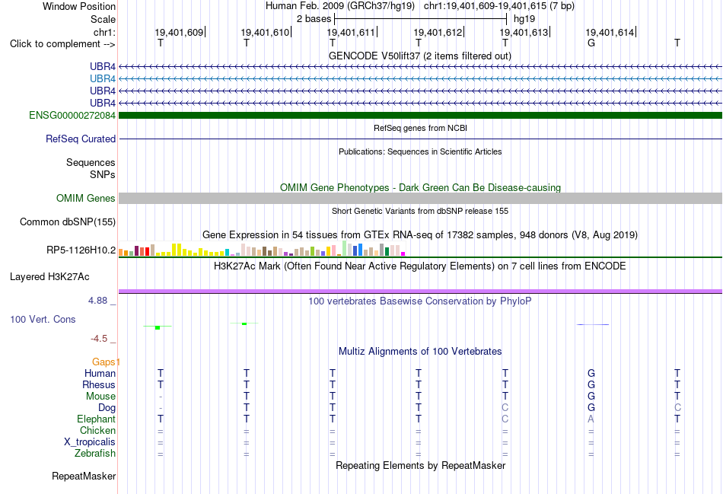
Task: Click the Window Position label
Action: tap(79, 6)
